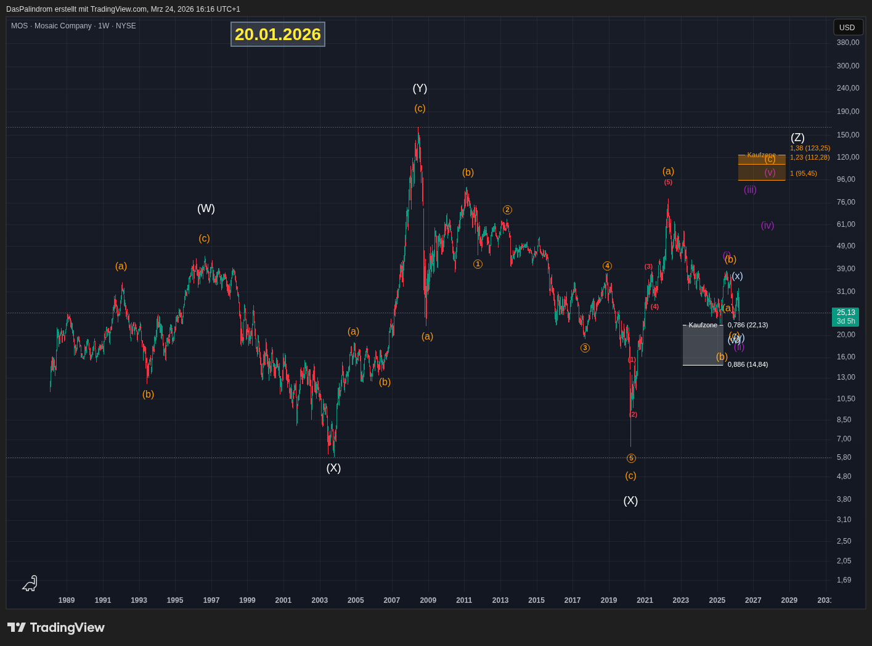Click the orange circled 4 wave marker

click(x=607, y=266)
